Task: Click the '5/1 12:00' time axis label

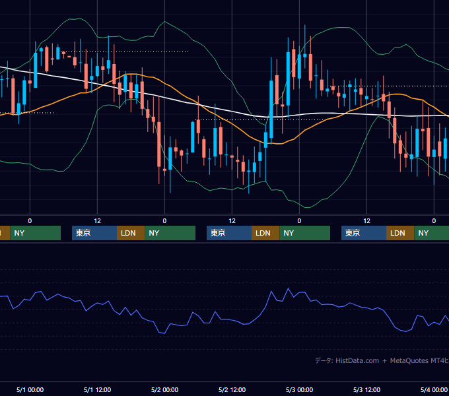Action: [x=97, y=389]
